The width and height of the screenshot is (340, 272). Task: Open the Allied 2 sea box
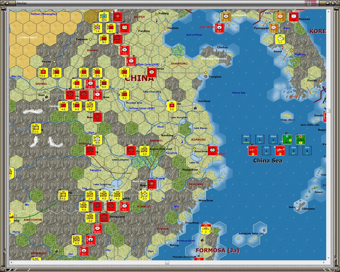pos(273,139)
